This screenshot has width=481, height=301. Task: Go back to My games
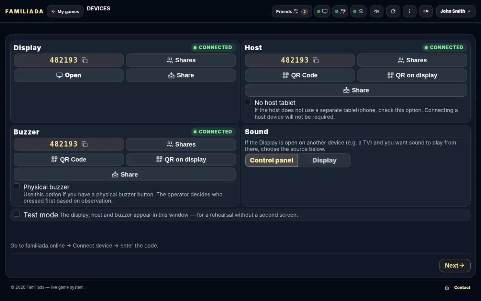coord(65,11)
